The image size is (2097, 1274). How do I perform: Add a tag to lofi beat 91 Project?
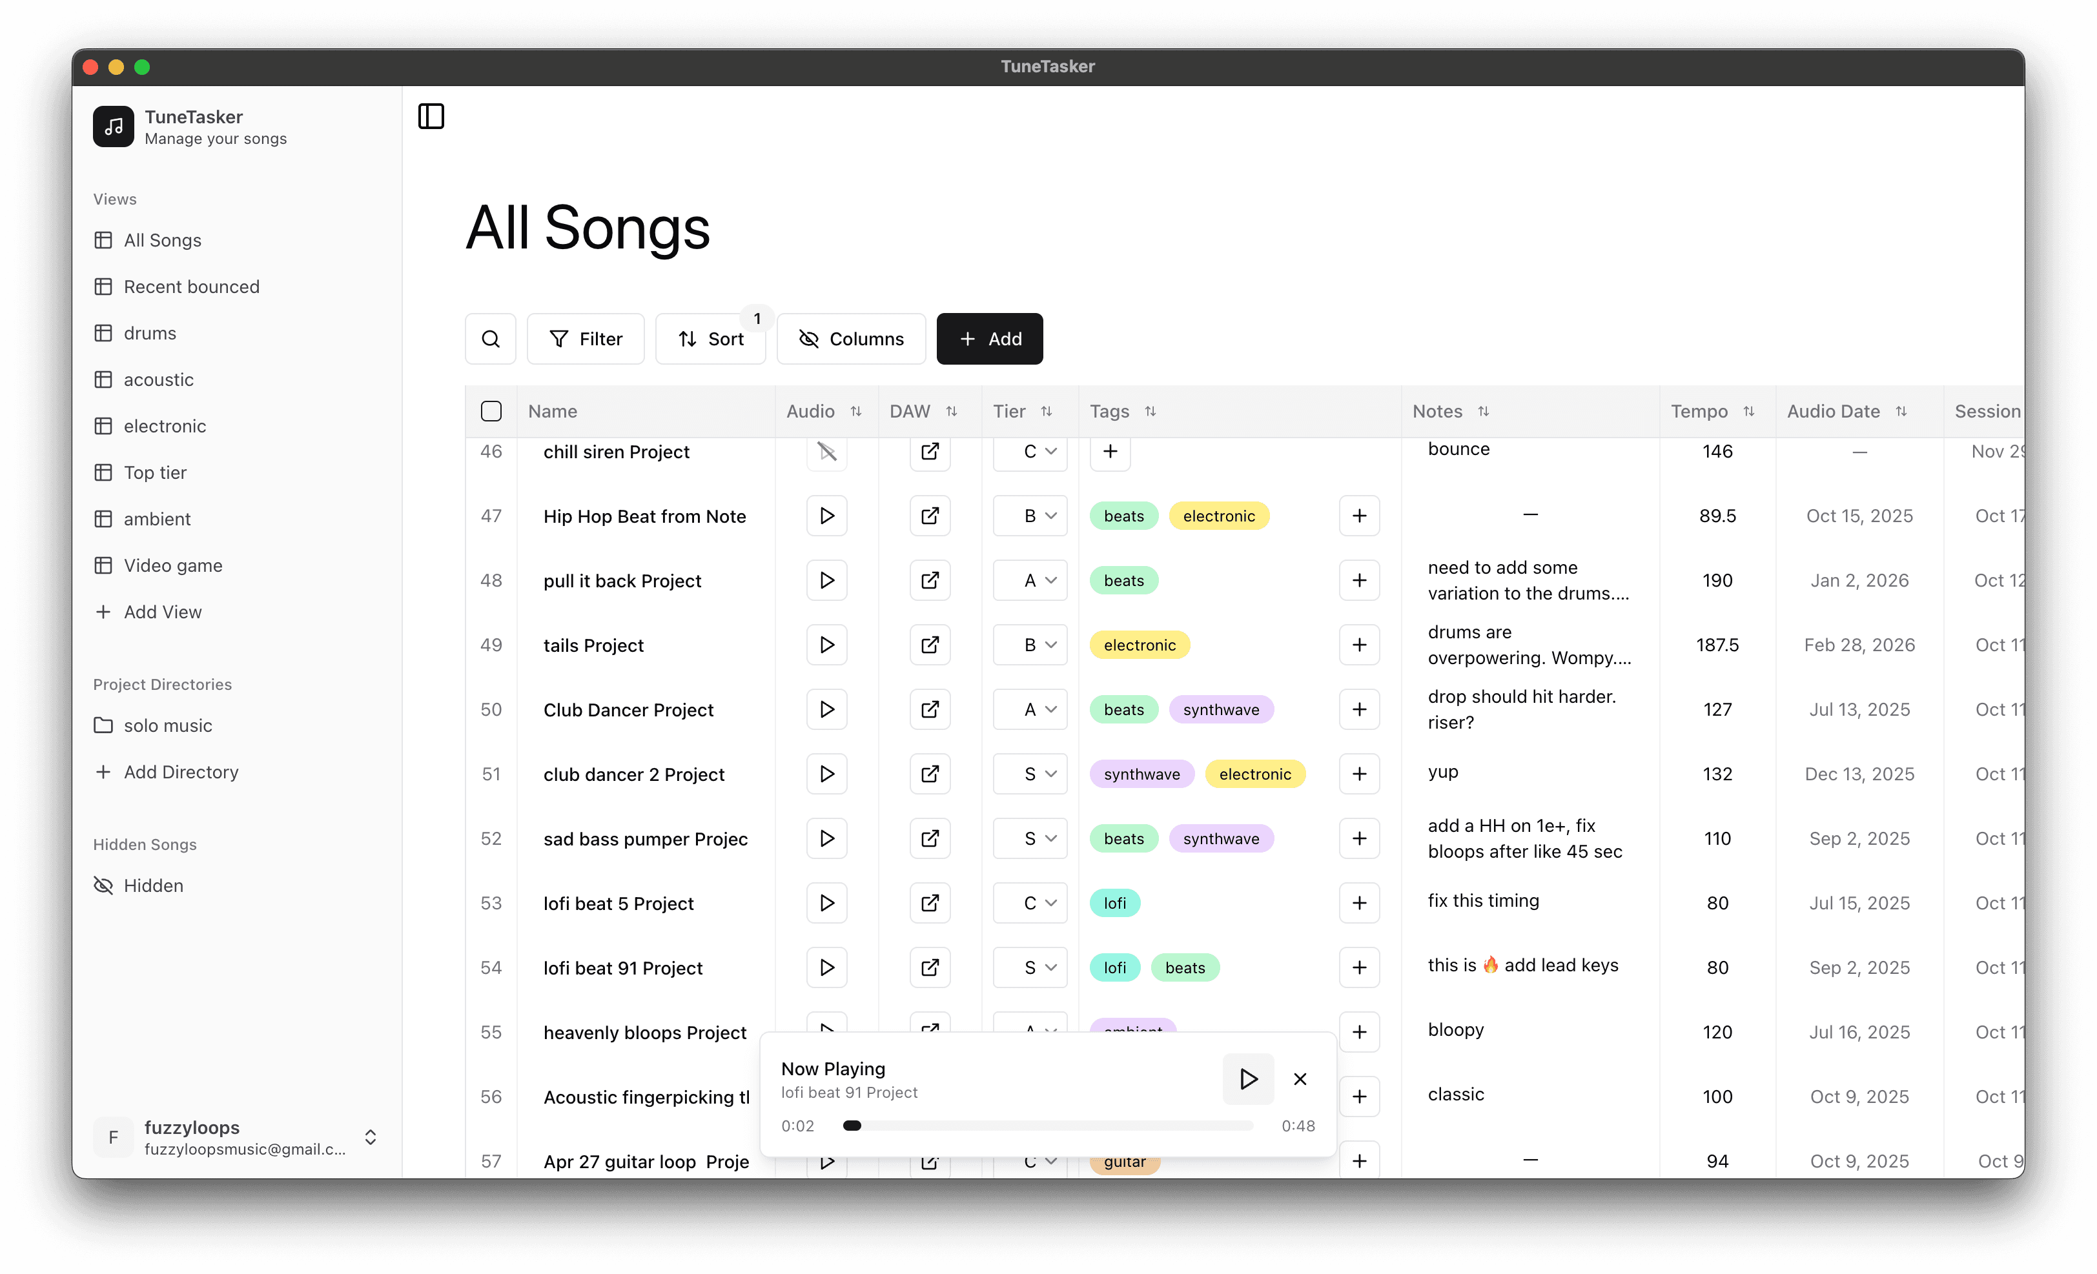tap(1359, 968)
